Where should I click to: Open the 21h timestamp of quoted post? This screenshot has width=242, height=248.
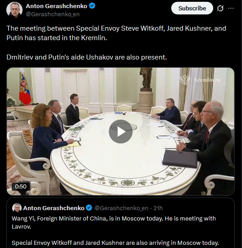tap(158, 208)
